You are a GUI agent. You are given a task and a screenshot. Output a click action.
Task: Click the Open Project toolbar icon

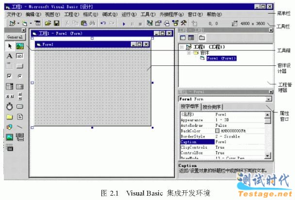tap(48, 23)
